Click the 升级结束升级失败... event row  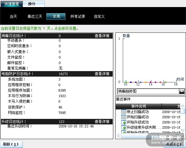[x=148, y=127]
